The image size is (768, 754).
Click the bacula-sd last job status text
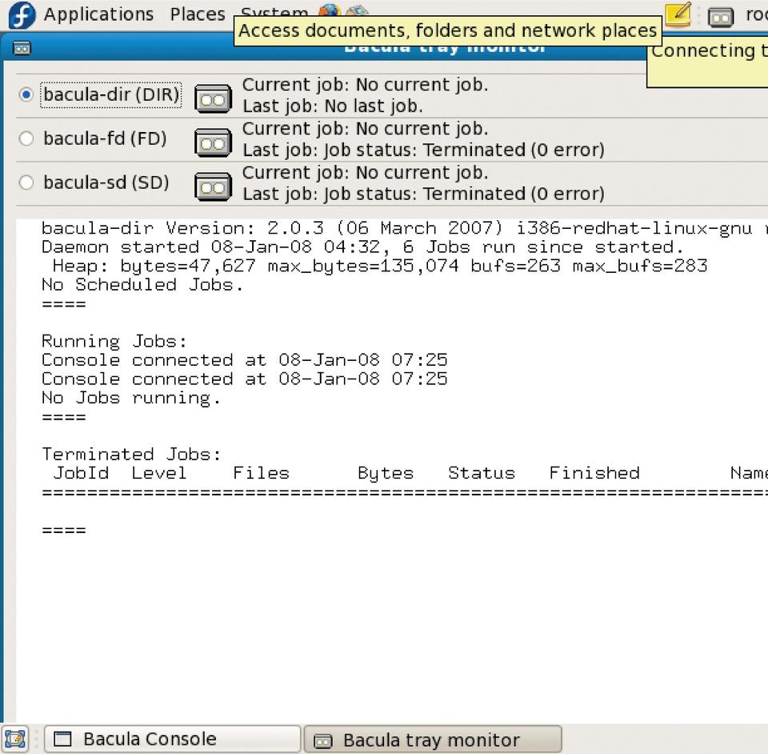423,194
